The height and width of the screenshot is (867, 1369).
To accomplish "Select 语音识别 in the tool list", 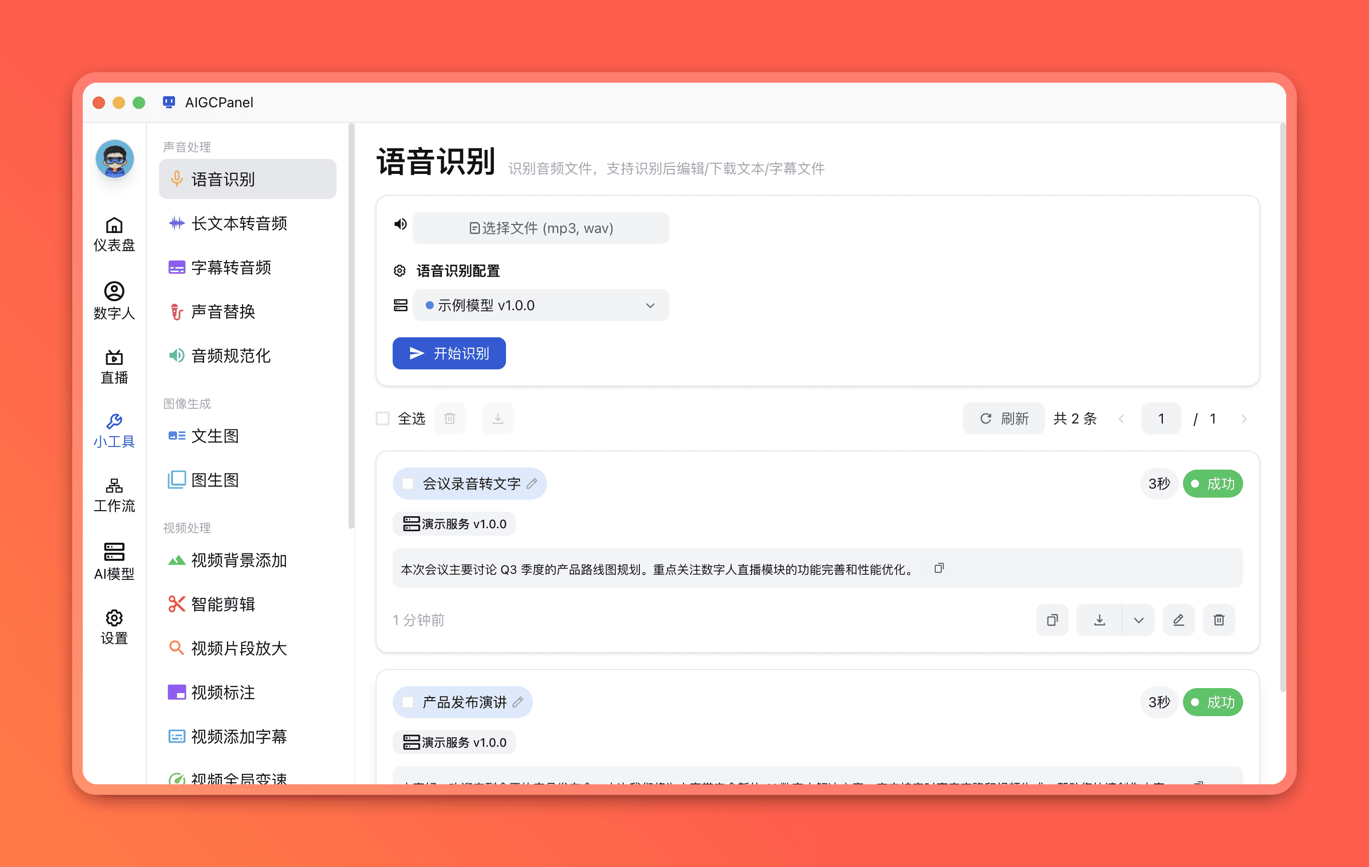I will click(x=247, y=179).
